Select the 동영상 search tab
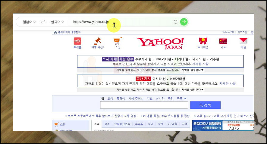 click(121, 99)
